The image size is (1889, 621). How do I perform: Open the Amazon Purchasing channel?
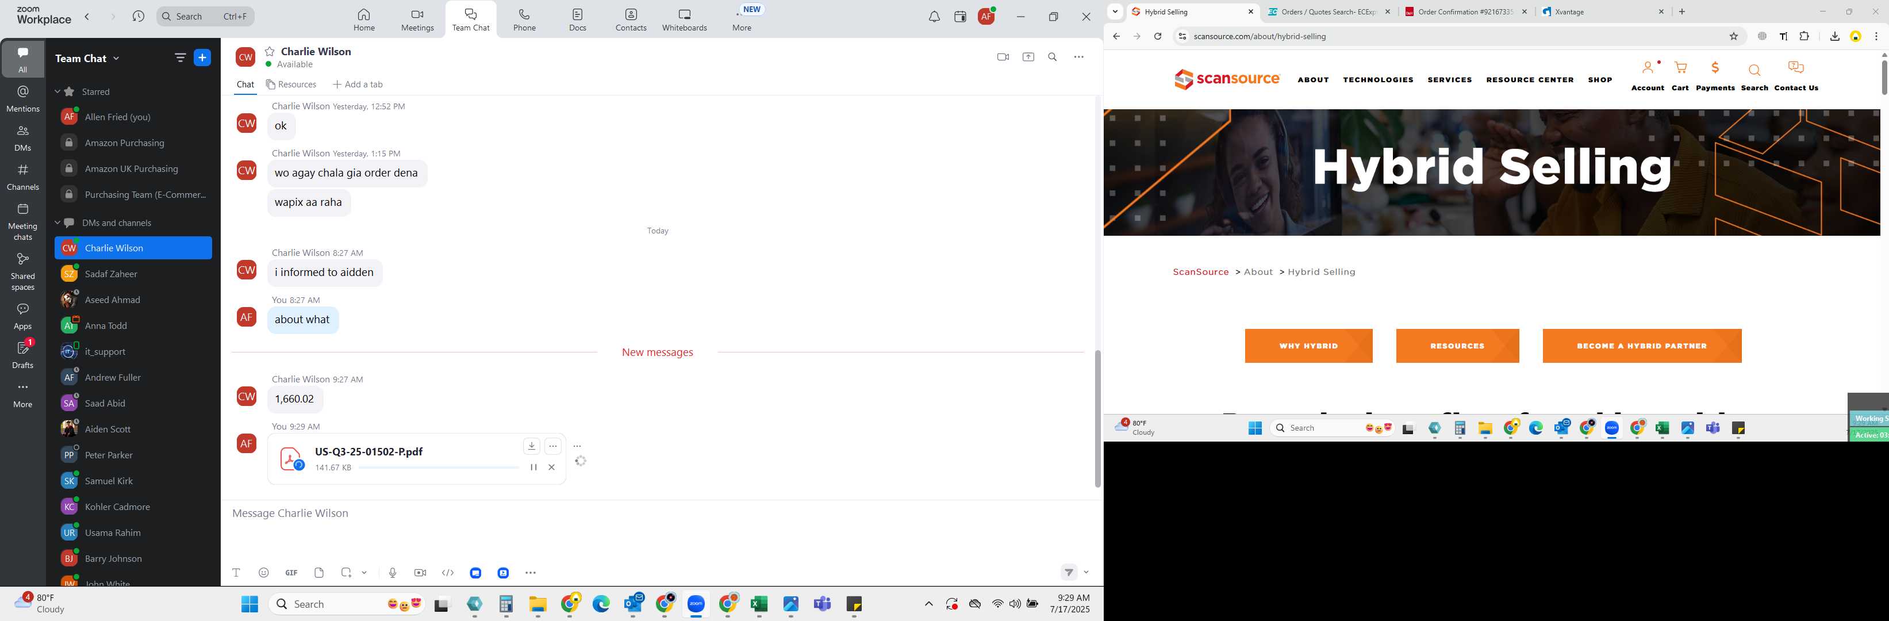(133, 143)
